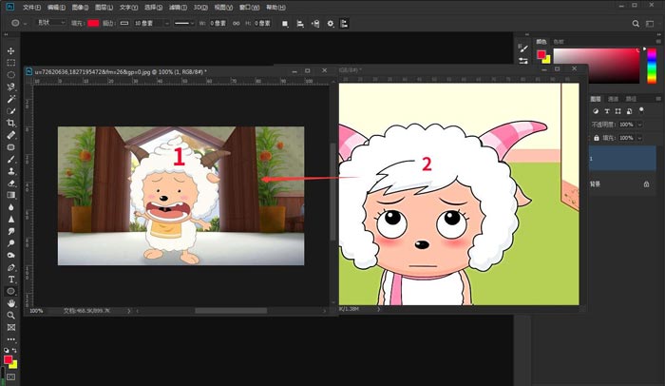
Task: Expand the opacity (不透明度) dropdown
Action: (x=637, y=125)
